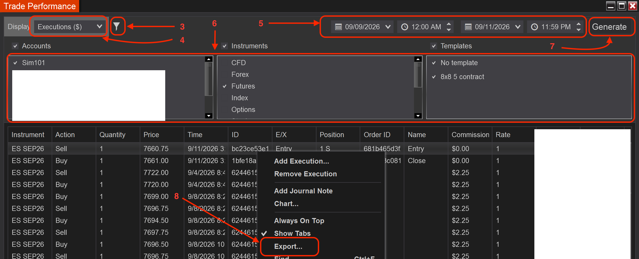The image size is (639, 259).
Task: Maximize the Trade Performance window
Action: click(x=621, y=6)
